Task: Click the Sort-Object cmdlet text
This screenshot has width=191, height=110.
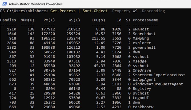Action: coord(95,11)
